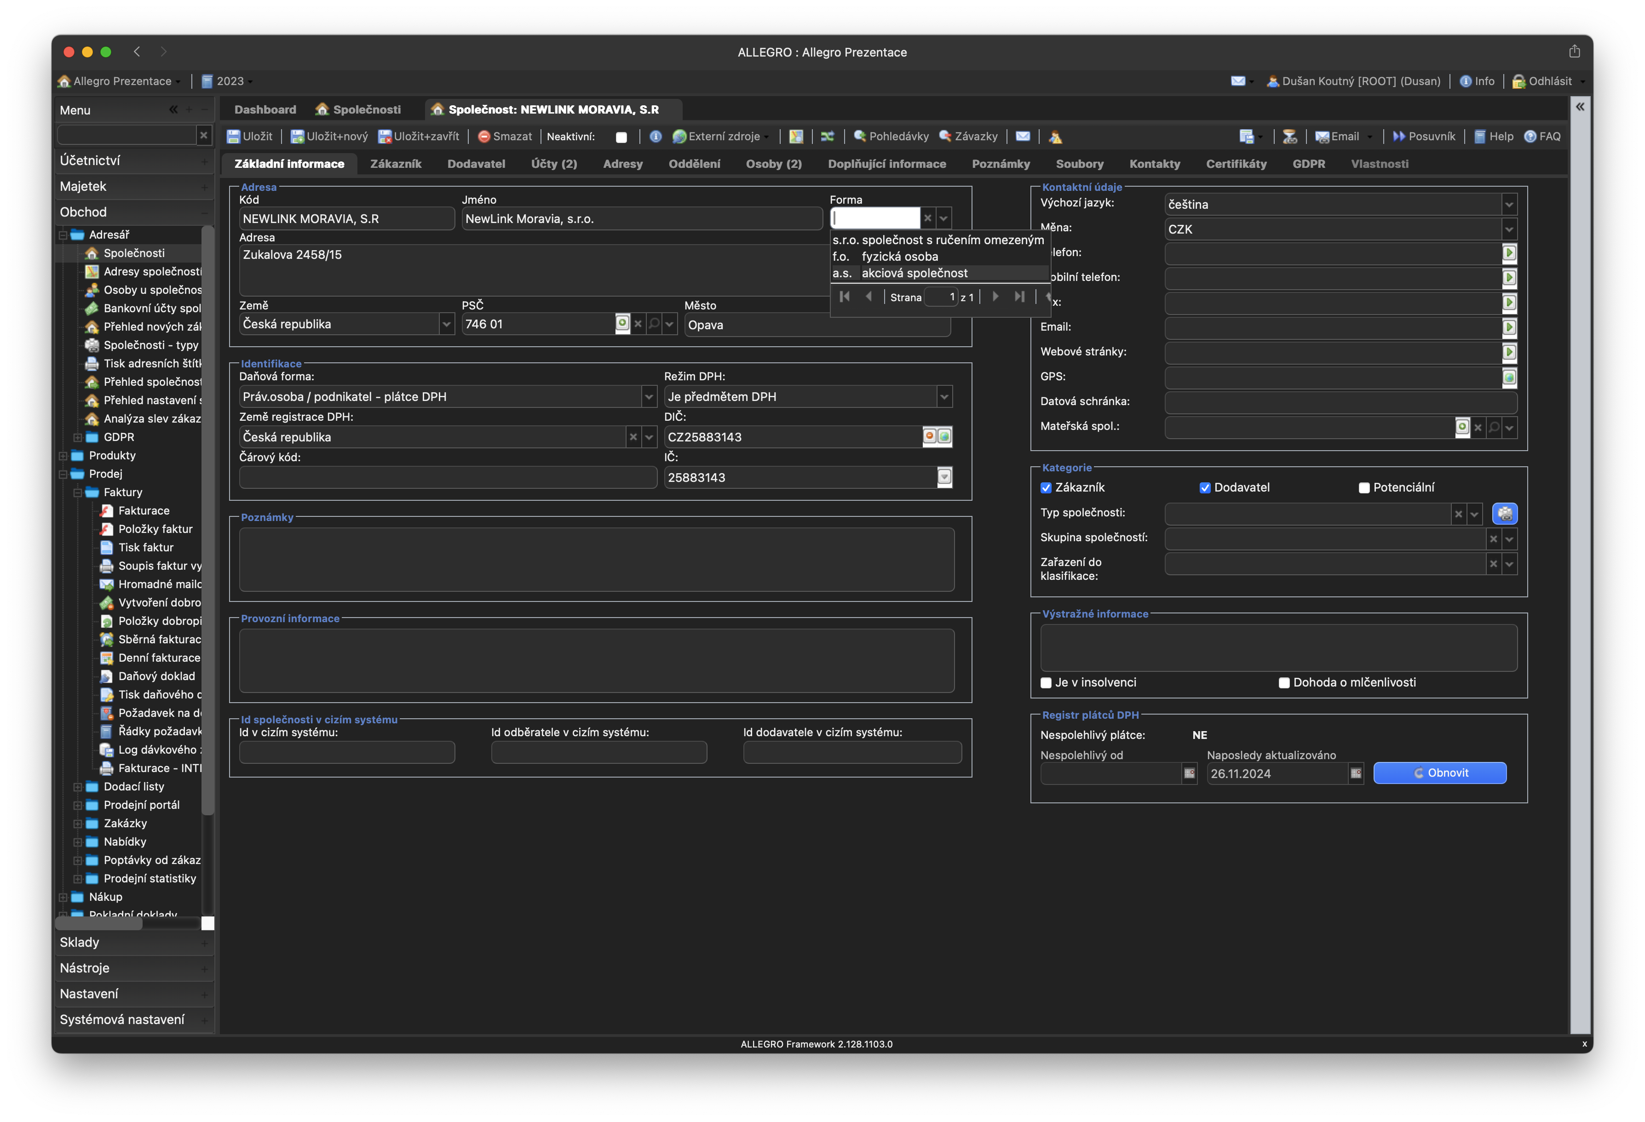The width and height of the screenshot is (1645, 1122).
Task: Click the blue info icon in toolbar
Action: 656,137
